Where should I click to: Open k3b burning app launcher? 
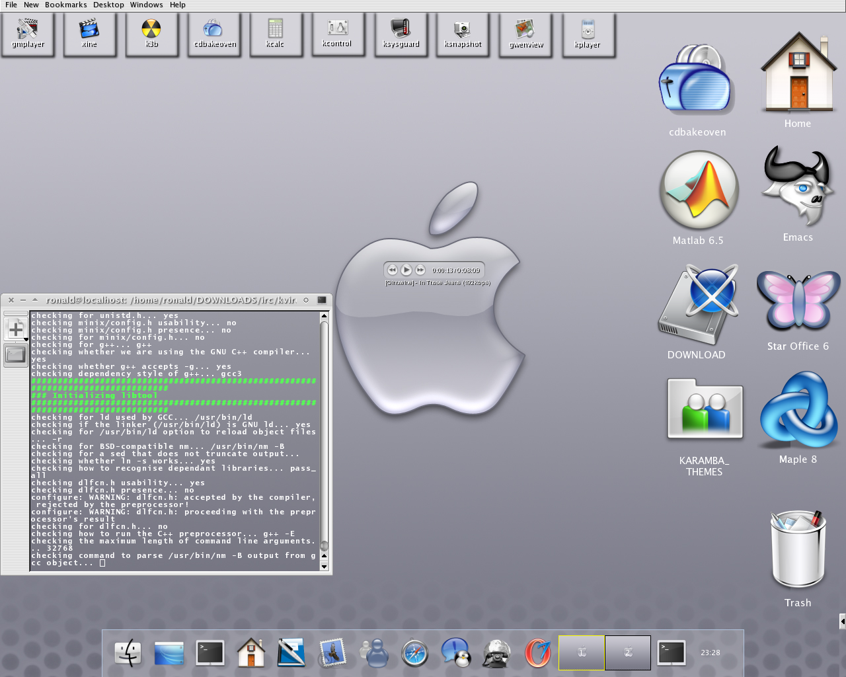[151, 34]
